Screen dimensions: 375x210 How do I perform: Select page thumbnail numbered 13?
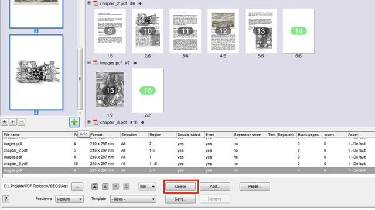coord(261,31)
